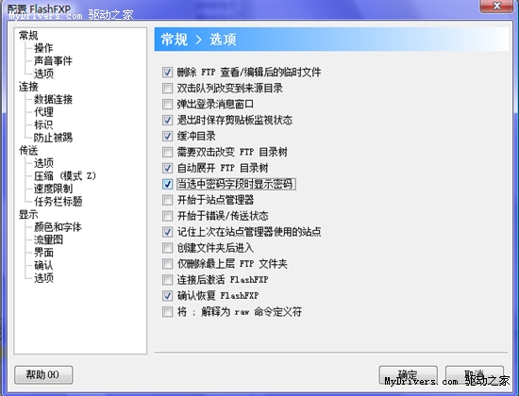Toggle 当选中密码字段时显示密码 checkbox

click(x=167, y=184)
